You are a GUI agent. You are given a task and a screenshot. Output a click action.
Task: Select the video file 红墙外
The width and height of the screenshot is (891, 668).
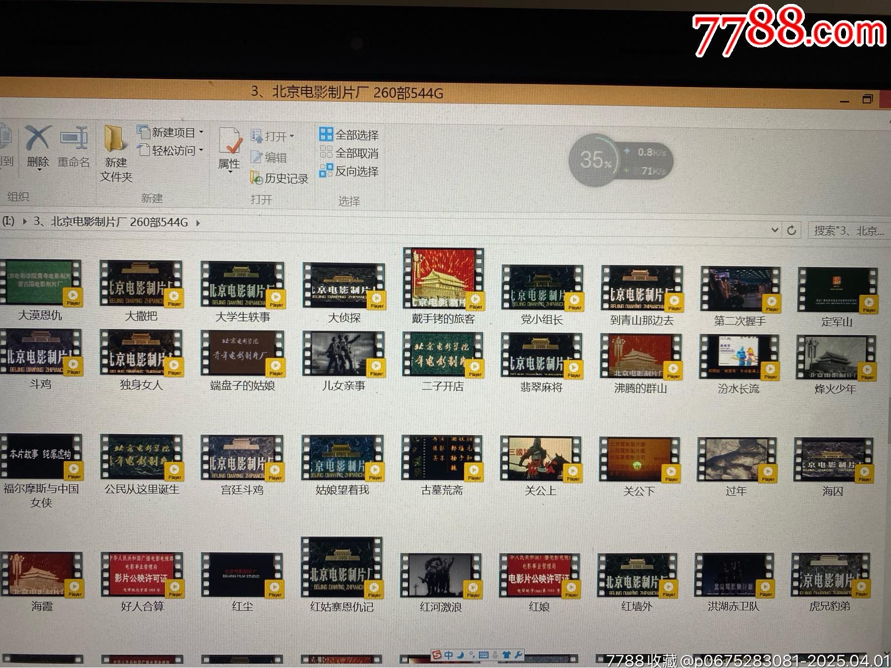click(637, 583)
